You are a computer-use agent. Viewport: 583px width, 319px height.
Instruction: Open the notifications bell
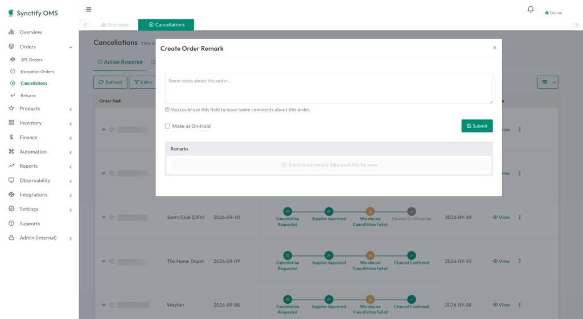click(531, 9)
